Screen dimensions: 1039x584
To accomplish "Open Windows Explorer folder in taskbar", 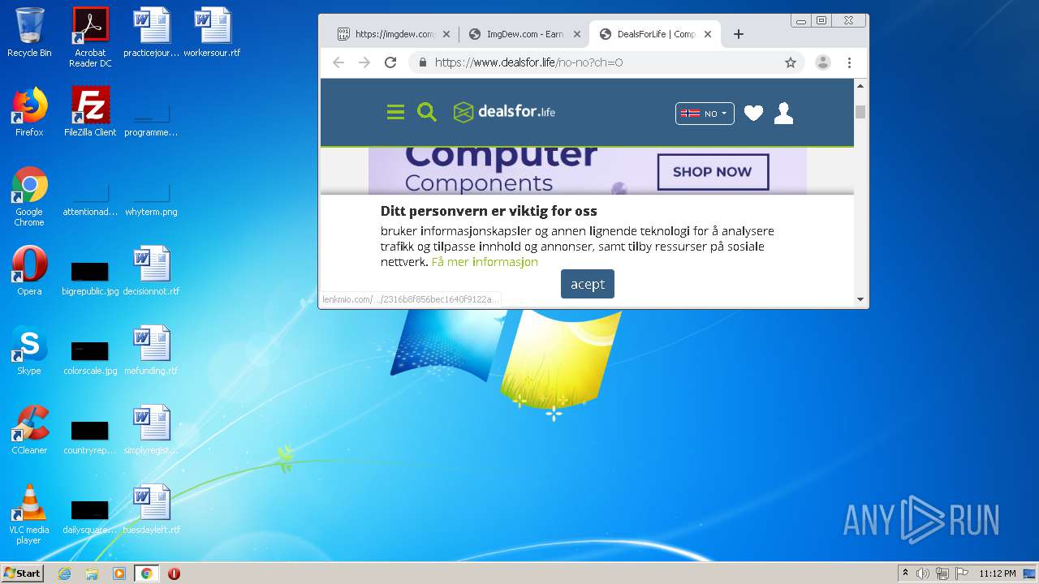I will pos(92,573).
